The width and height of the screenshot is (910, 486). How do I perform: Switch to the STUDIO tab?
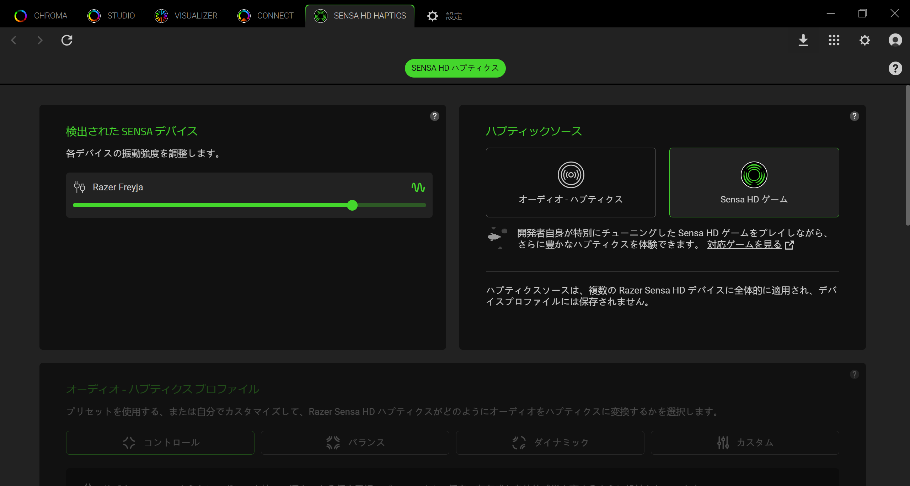(111, 16)
